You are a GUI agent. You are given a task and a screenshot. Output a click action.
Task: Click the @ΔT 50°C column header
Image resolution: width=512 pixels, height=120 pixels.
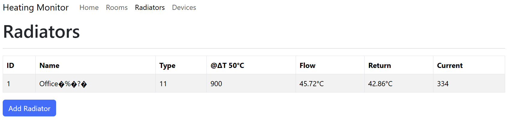click(227, 66)
